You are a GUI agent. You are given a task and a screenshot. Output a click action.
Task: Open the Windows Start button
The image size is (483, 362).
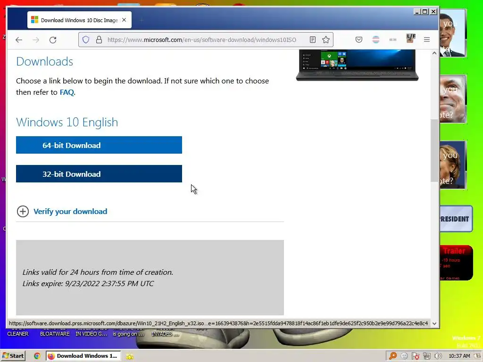pyautogui.click(x=13, y=356)
